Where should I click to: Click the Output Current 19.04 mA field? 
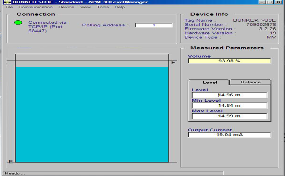pyautogui.click(x=229, y=135)
